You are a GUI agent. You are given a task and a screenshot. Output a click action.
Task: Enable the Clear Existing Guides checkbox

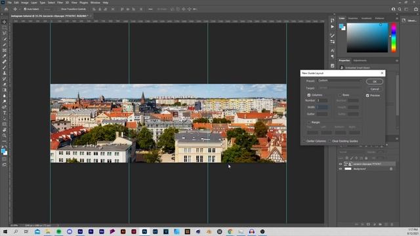click(329, 141)
